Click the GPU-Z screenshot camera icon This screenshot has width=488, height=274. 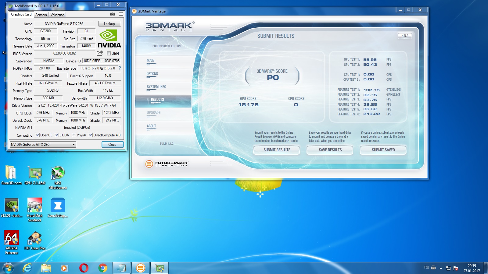pos(113,14)
